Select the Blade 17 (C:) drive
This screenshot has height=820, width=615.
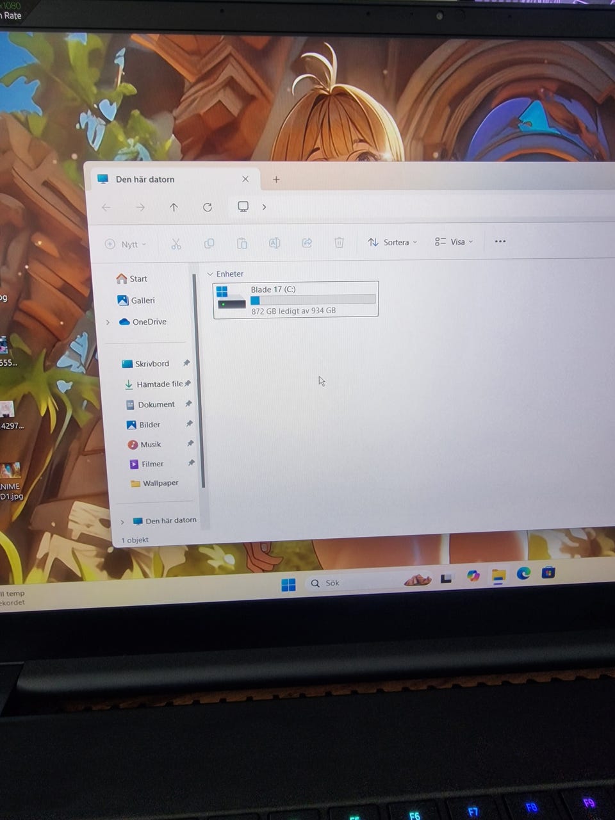click(x=296, y=299)
